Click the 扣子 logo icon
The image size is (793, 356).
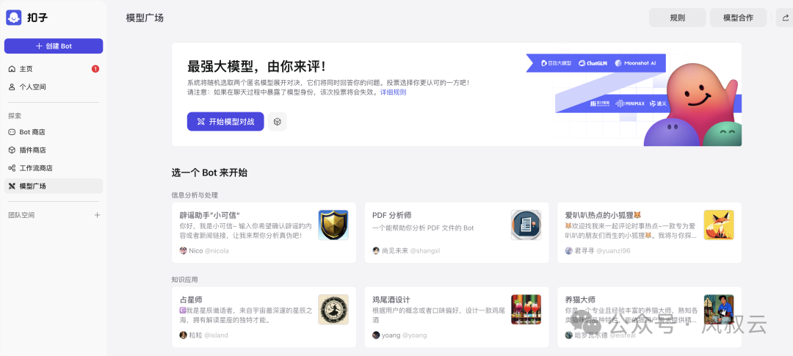tap(15, 18)
